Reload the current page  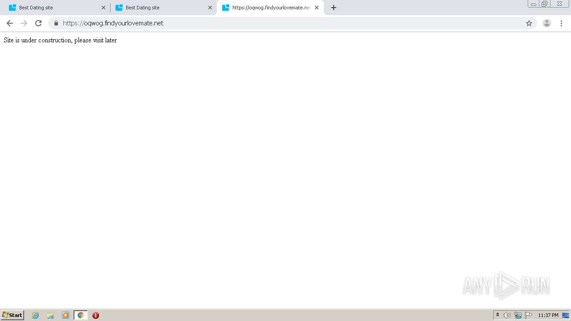pos(38,23)
